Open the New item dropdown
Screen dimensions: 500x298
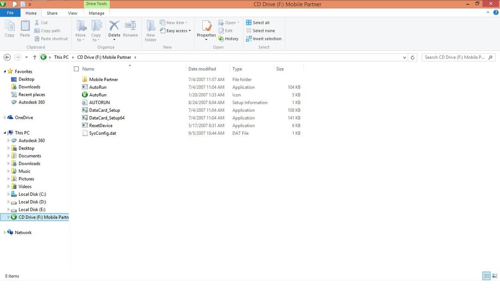(174, 23)
